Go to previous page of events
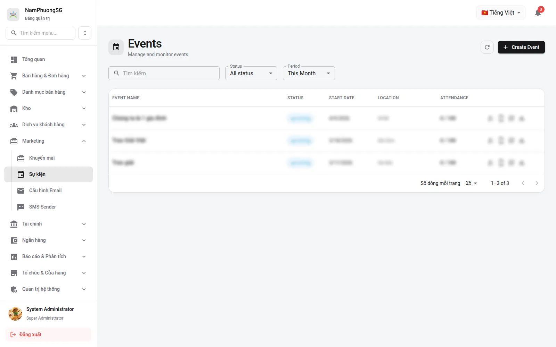Image resolution: width=556 pixels, height=347 pixels. click(523, 183)
